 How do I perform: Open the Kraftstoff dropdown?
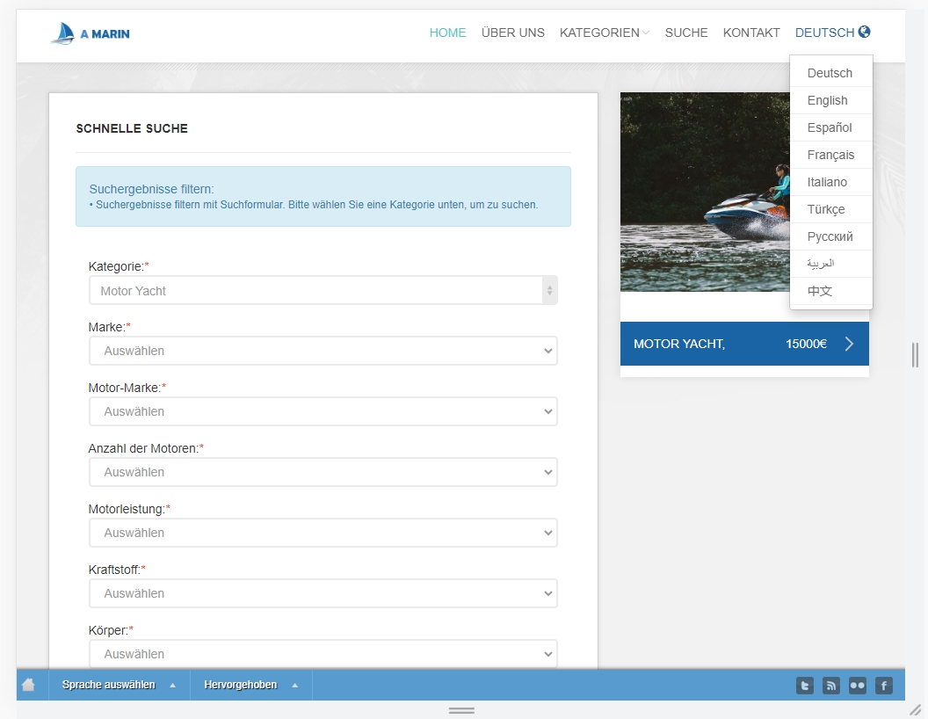[323, 593]
